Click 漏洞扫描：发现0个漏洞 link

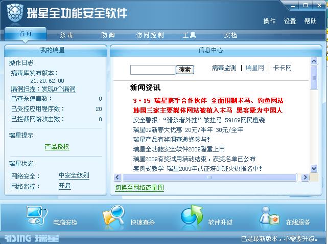pyautogui.click(x=43, y=89)
